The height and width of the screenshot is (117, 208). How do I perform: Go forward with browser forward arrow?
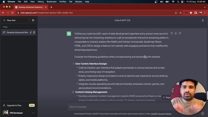pyautogui.click(x=8, y=13)
